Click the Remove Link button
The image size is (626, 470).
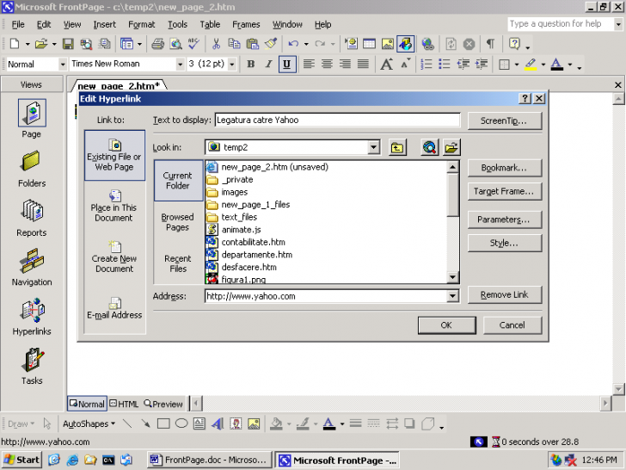[x=505, y=295]
